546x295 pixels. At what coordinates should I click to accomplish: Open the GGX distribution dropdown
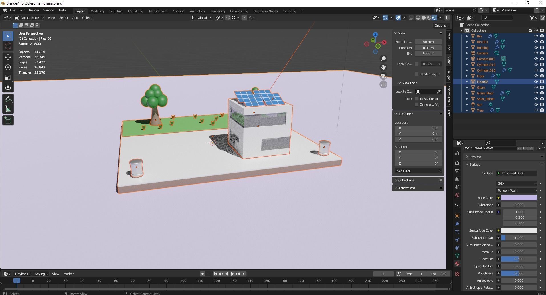[x=516, y=183]
